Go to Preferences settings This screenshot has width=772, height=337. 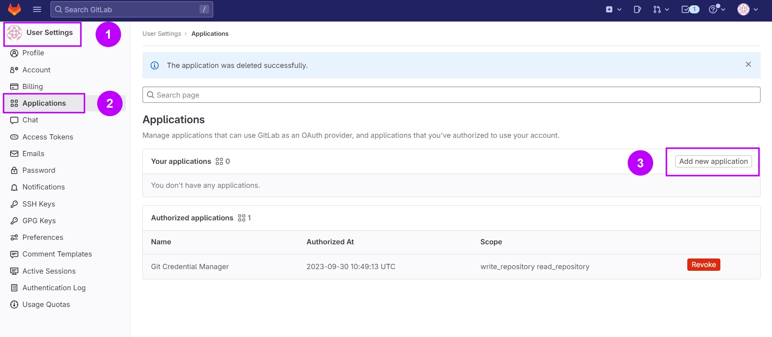coord(43,237)
